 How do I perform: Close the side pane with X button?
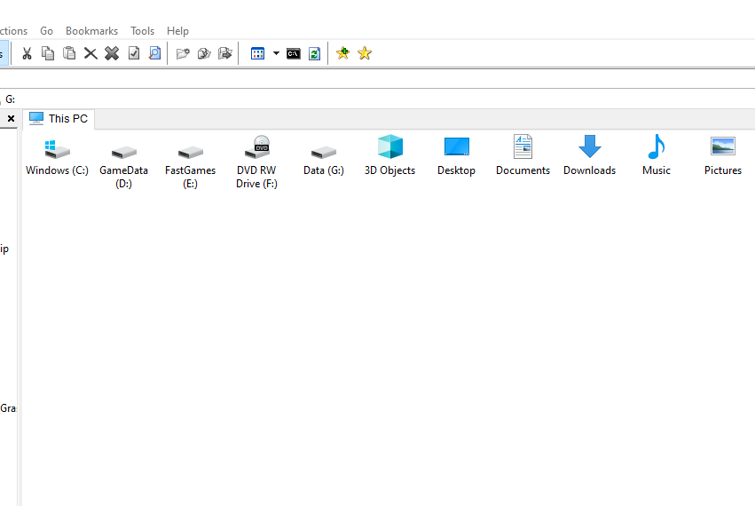click(11, 119)
